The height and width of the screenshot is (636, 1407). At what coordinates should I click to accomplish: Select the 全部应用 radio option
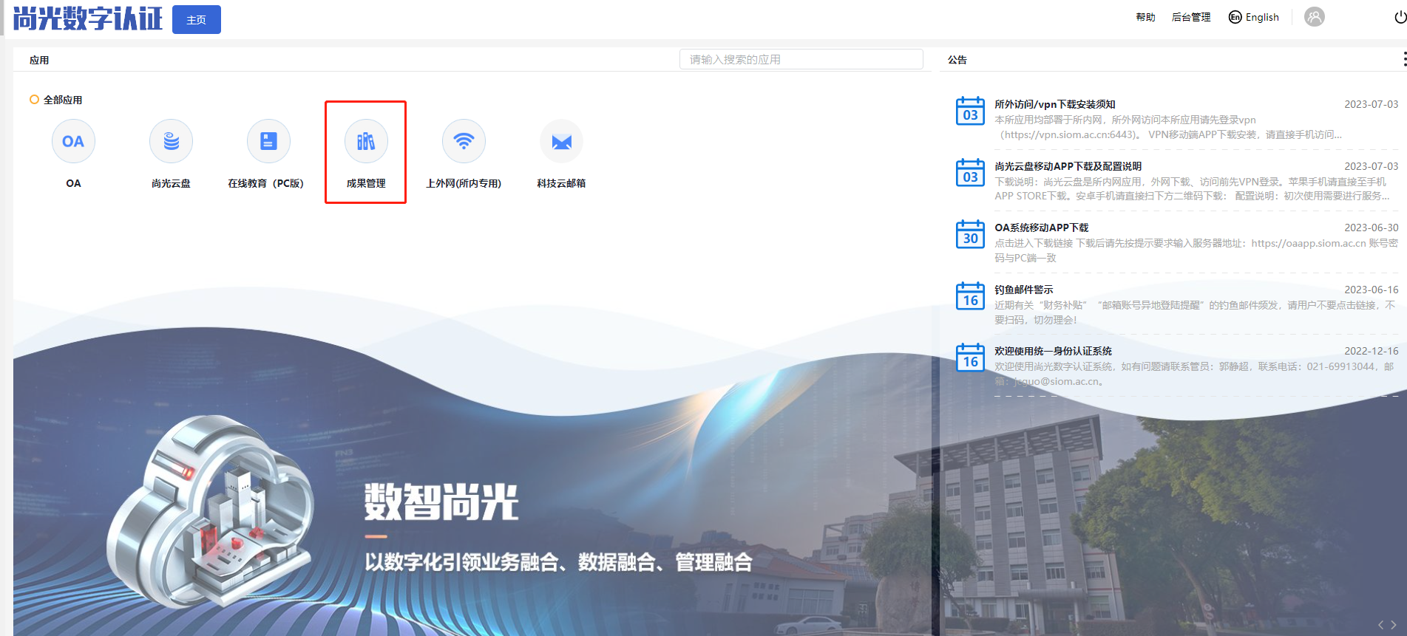34,100
